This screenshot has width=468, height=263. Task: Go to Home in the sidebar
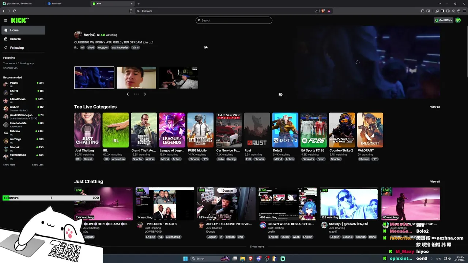[x=23, y=30]
